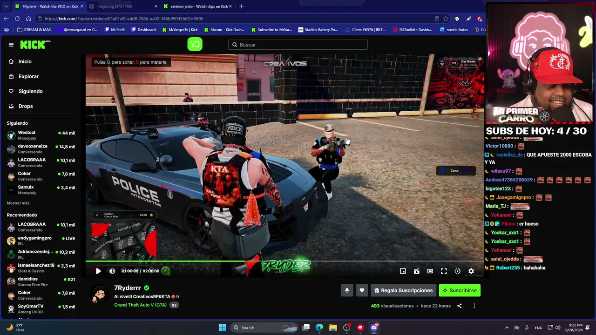Show hidden system tray icons
The image size is (596, 335).
tap(507, 328)
